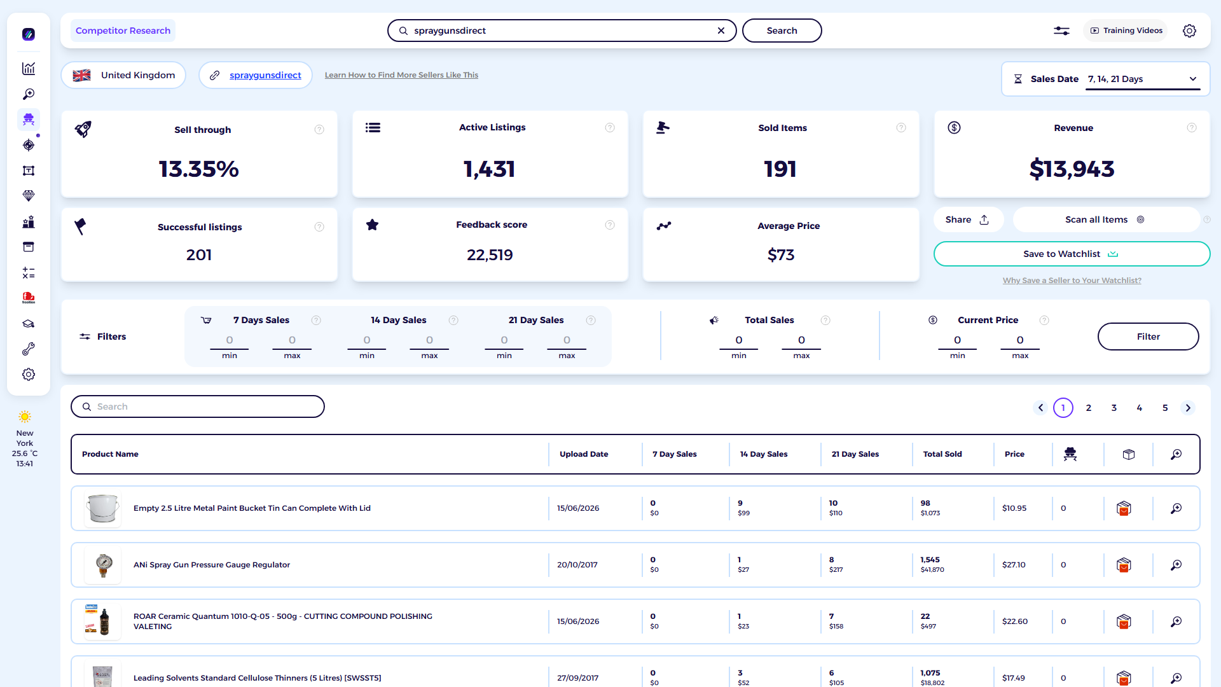Open the target crosshair sidebar icon
1221x687 pixels.
[x=29, y=145]
